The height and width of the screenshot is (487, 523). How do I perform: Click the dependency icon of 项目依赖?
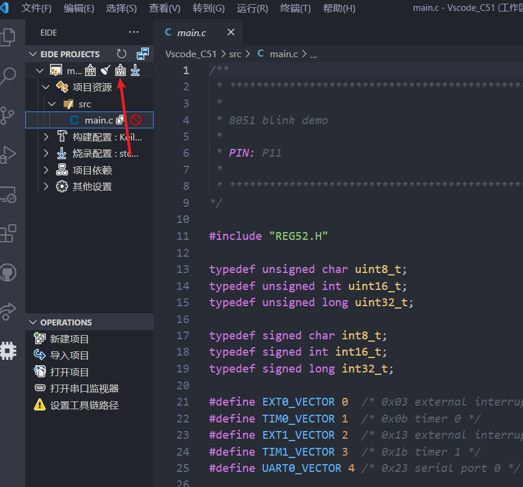[62, 170]
